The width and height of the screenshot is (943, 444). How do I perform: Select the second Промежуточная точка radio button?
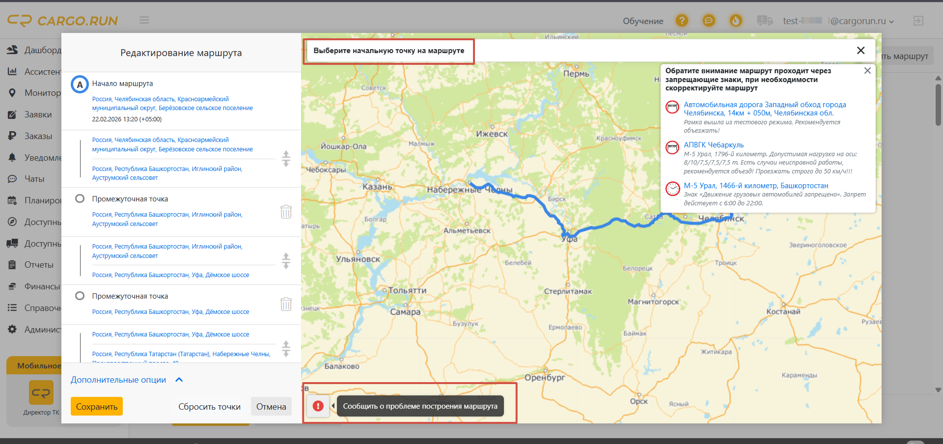[x=80, y=296]
